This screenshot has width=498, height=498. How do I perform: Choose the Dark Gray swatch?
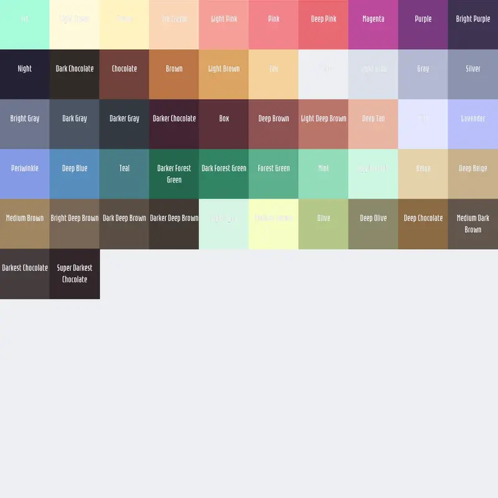tap(75, 124)
